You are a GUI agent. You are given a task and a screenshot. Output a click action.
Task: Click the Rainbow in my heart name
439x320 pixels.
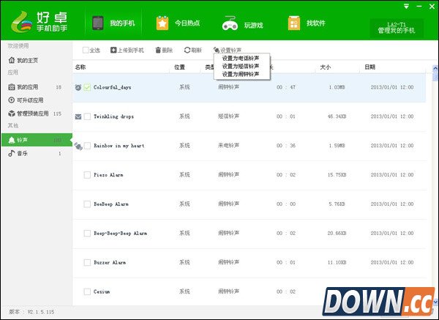tap(119, 146)
